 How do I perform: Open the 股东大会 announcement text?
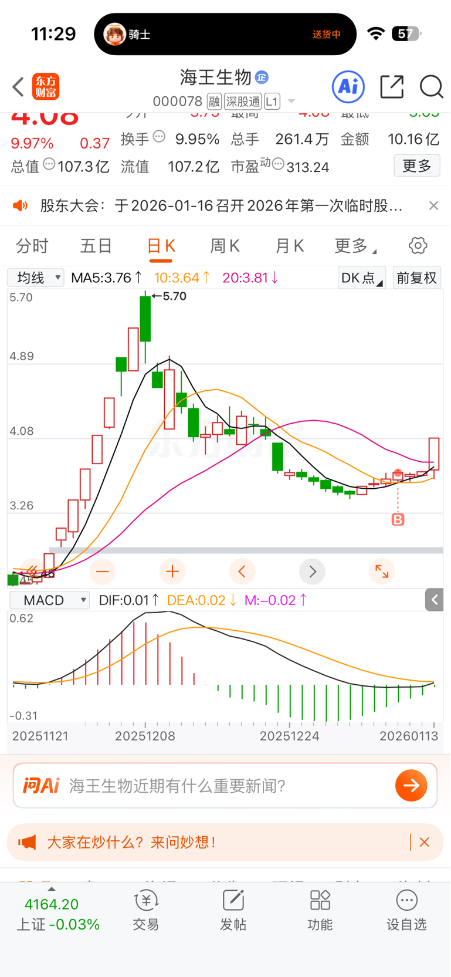click(221, 205)
